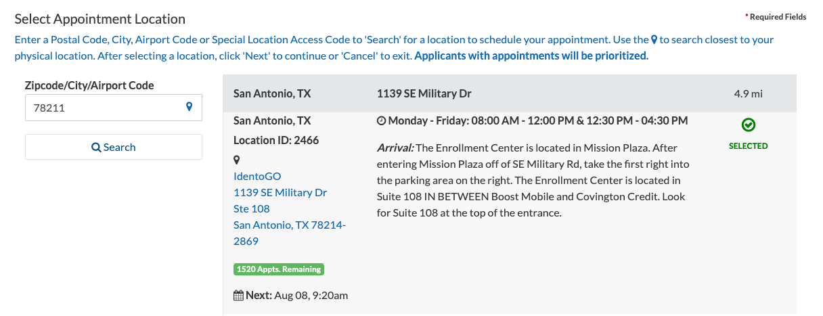This screenshot has width=823, height=316.
Task: Click the calendar icon next to Next
Action: 238,295
